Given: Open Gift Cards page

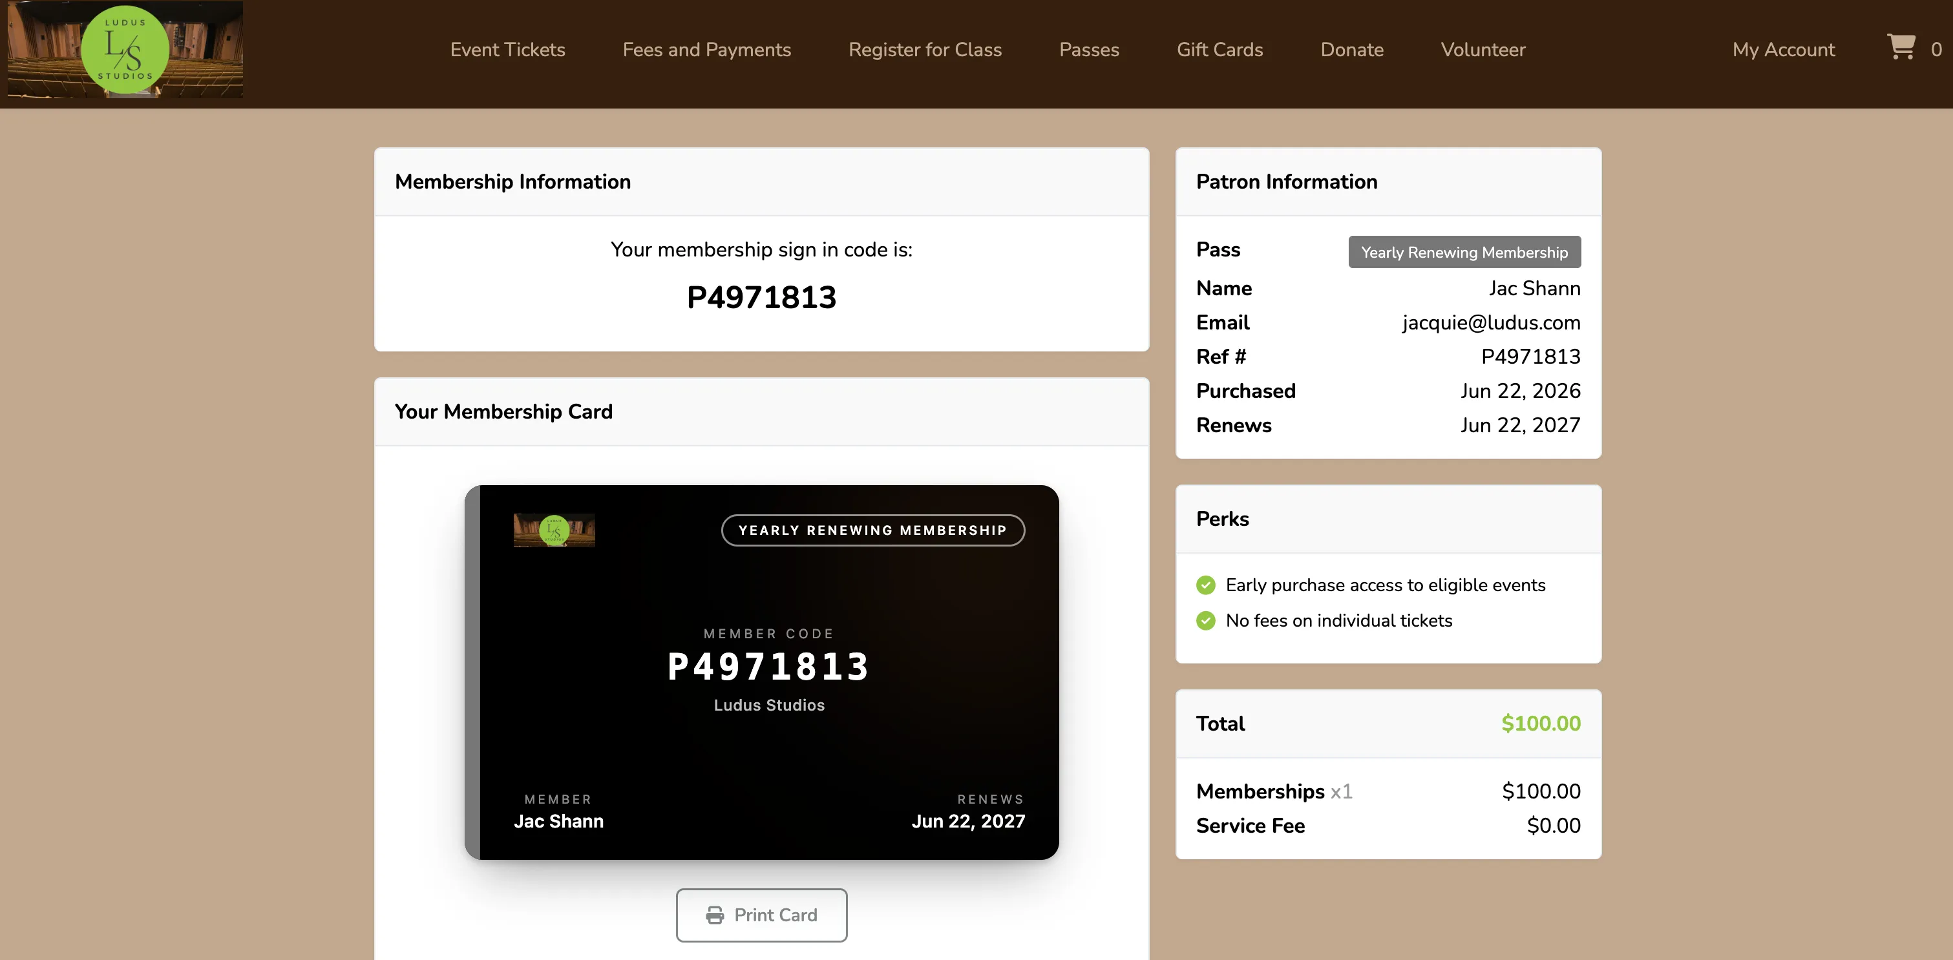Looking at the screenshot, I should pos(1219,49).
